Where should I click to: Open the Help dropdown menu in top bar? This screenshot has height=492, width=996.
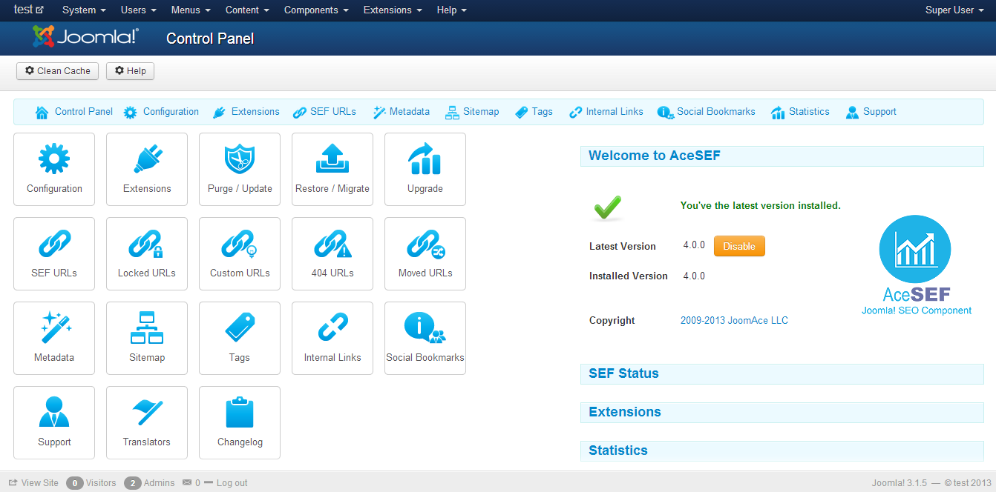[452, 10]
